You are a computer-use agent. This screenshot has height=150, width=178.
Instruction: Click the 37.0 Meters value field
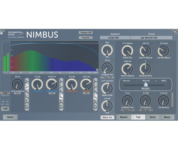pos(127,43)
